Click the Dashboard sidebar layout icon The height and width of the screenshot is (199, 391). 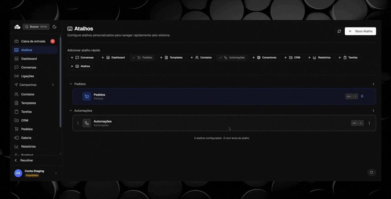16,59
